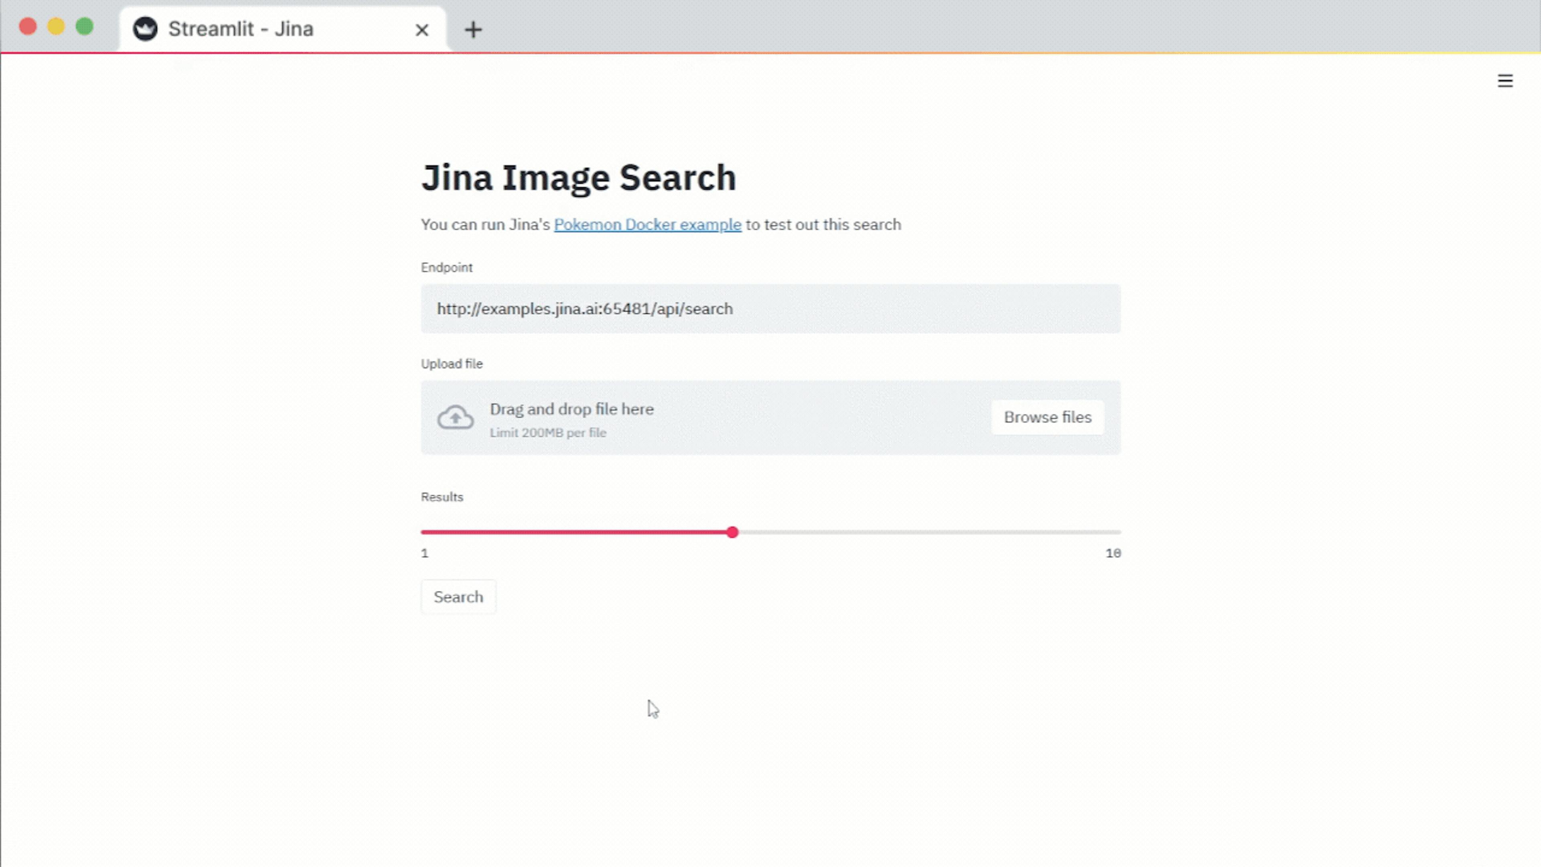Click Browse files to select an upload
Viewport: 1541px width, 867px height.
(1047, 417)
